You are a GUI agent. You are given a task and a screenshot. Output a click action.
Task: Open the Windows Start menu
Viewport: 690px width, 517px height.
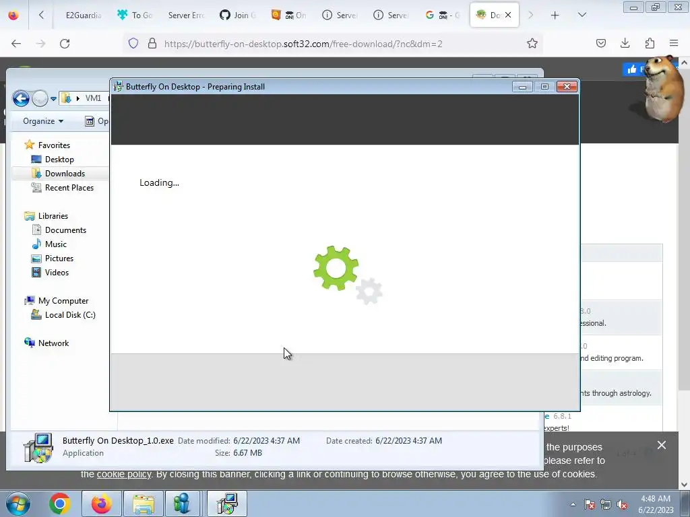tap(18, 504)
